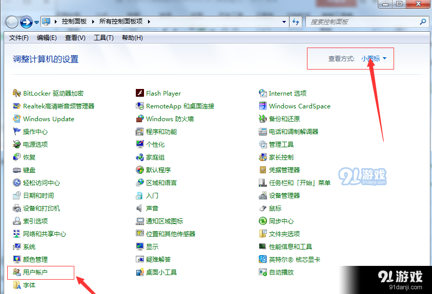
Task: Open RemoteApp 和桌面连接 icon
Action: [x=140, y=106]
